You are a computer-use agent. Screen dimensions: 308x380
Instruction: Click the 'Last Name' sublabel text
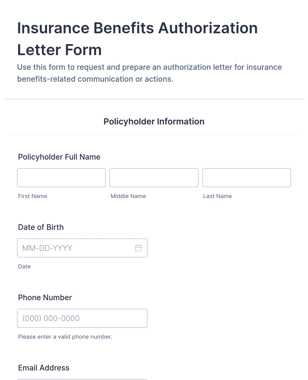(217, 196)
